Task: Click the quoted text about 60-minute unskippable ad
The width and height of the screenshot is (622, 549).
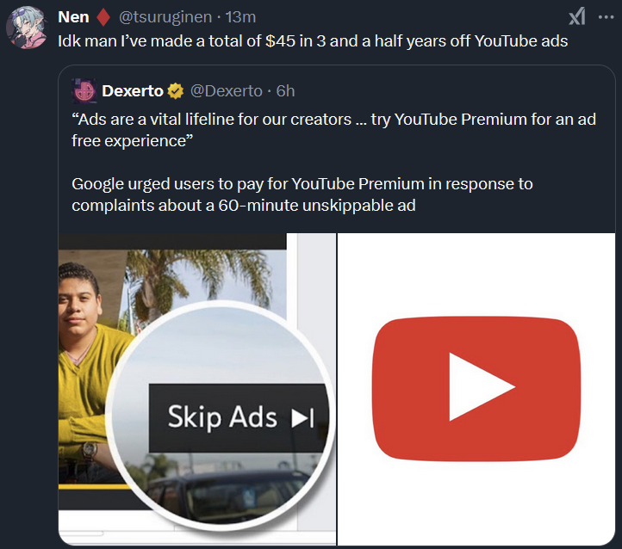Action: (x=302, y=194)
